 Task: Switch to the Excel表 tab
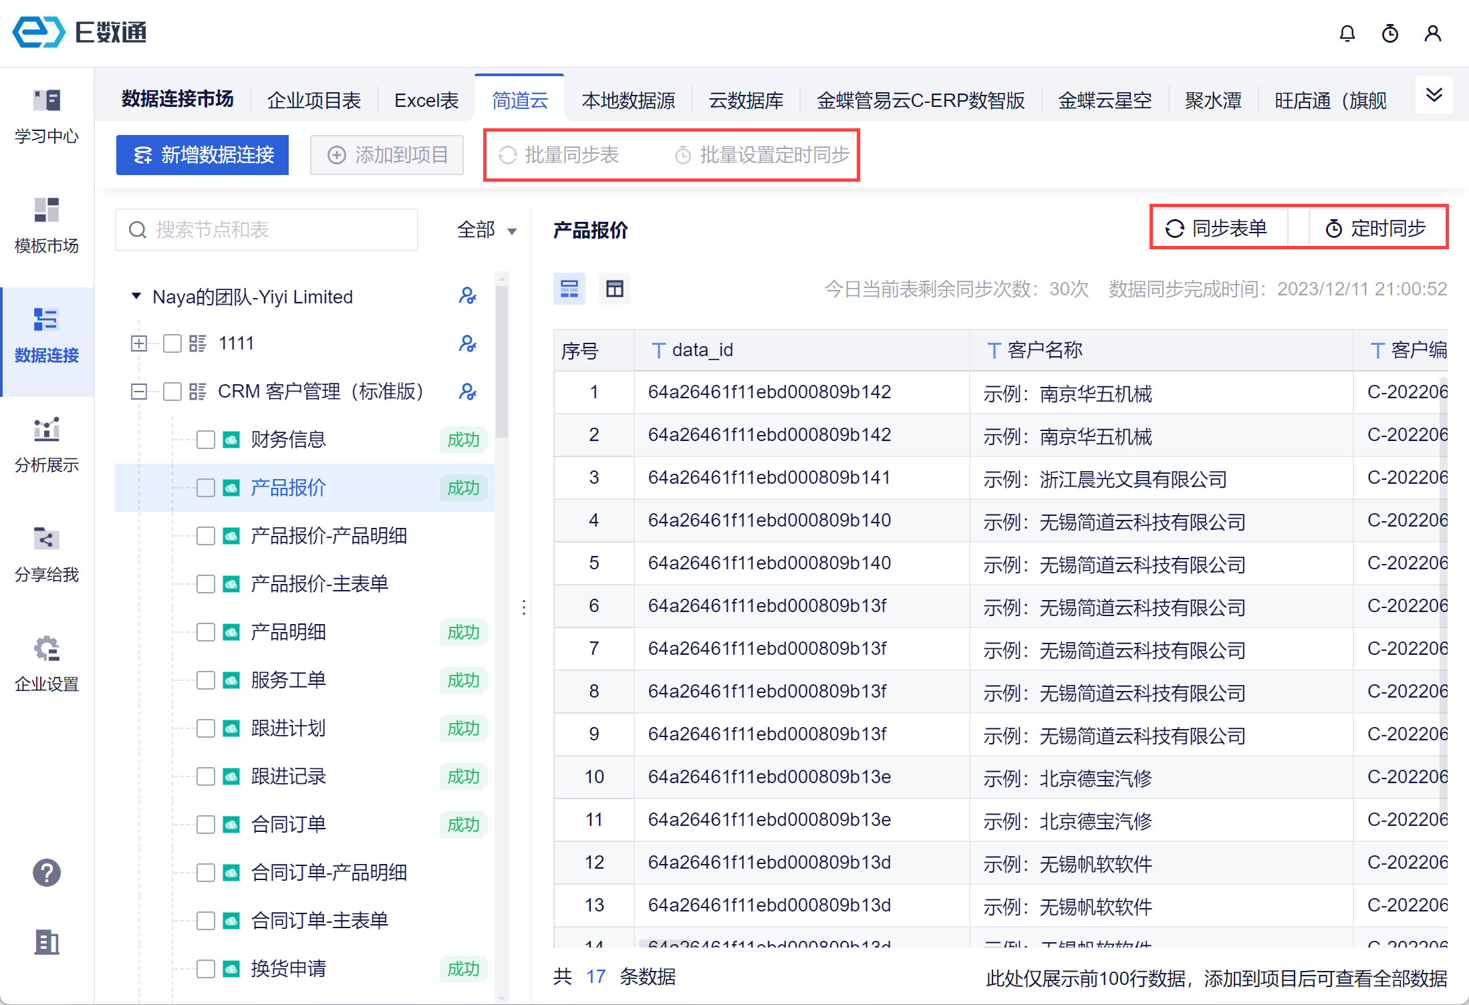click(426, 100)
